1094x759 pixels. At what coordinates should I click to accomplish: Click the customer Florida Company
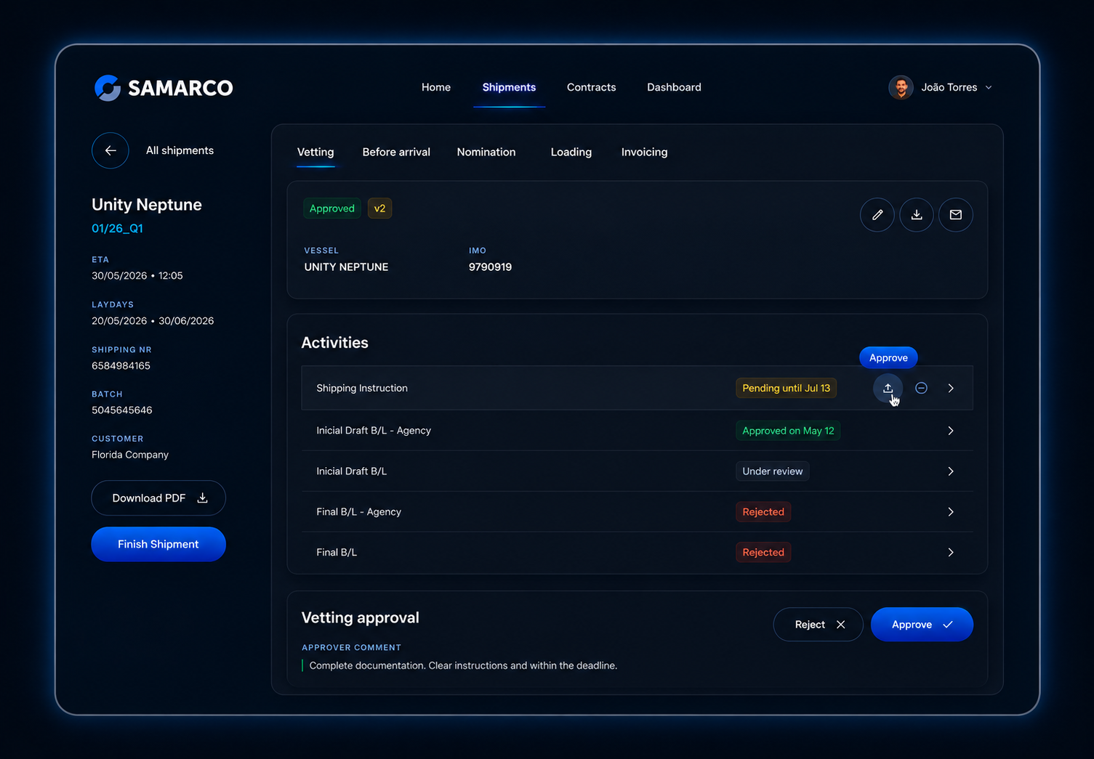[x=130, y=455]
